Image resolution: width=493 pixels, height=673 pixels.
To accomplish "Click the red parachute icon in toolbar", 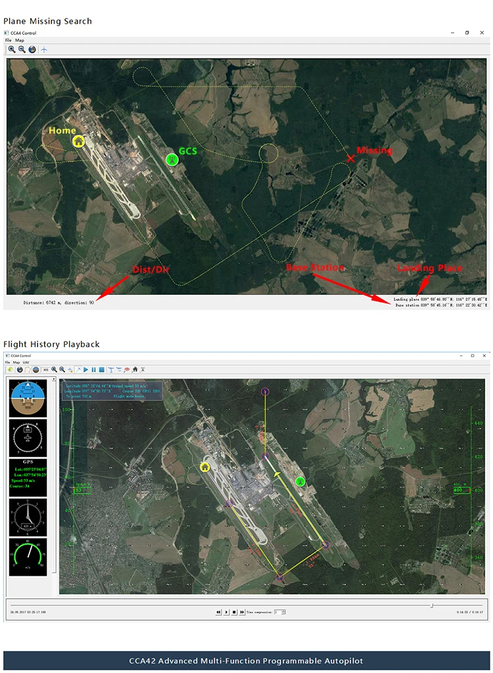I will pos(126,370).
